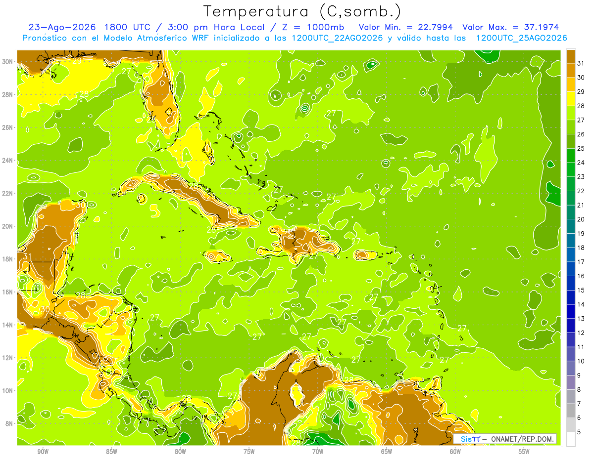The image size is (594, 458).
Task: Click the colorbar label "18"
Action: [x=581, y=248]
